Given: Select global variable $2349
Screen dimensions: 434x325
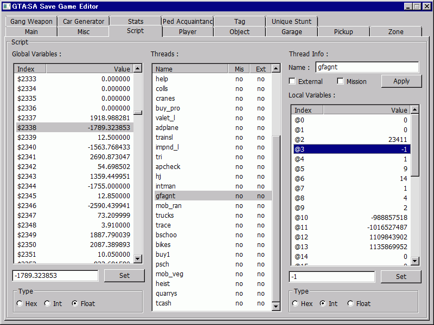Looking at the screenshot, I should tap(74, 235).
